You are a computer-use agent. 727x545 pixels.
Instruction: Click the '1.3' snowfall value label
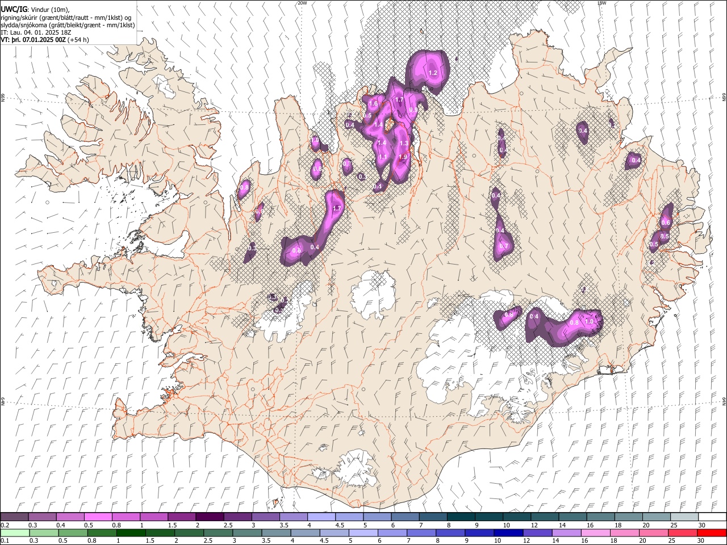(x=404, y=144)
